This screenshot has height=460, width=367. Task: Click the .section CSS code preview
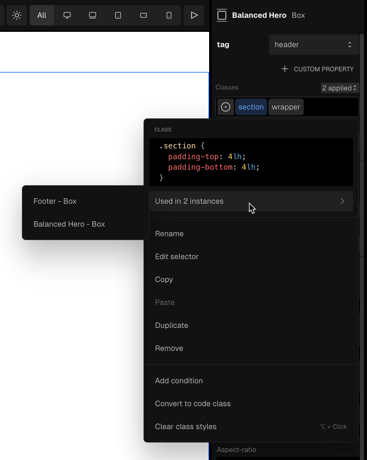[x=251, y=162]
